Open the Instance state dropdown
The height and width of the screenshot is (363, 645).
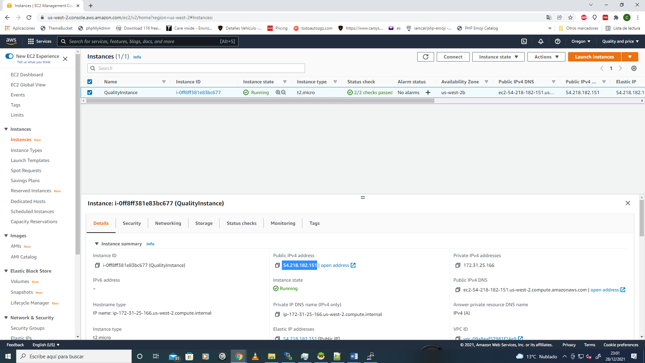498,57
